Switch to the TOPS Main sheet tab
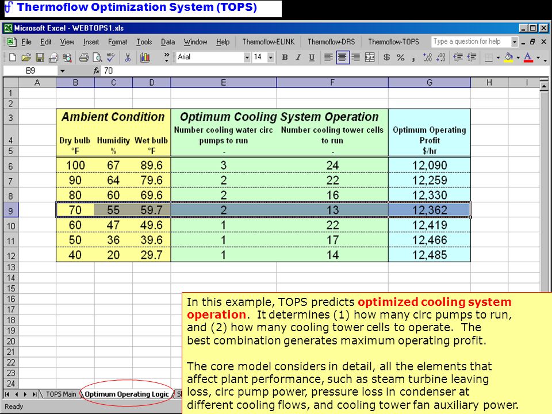 coord(61,394)
